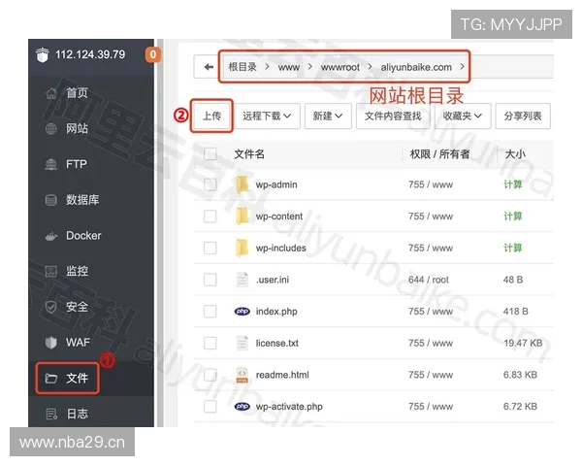Screen dimensions: 582x466
Task: Click the database icon beside 数据库
Action: tap(51, 200)
